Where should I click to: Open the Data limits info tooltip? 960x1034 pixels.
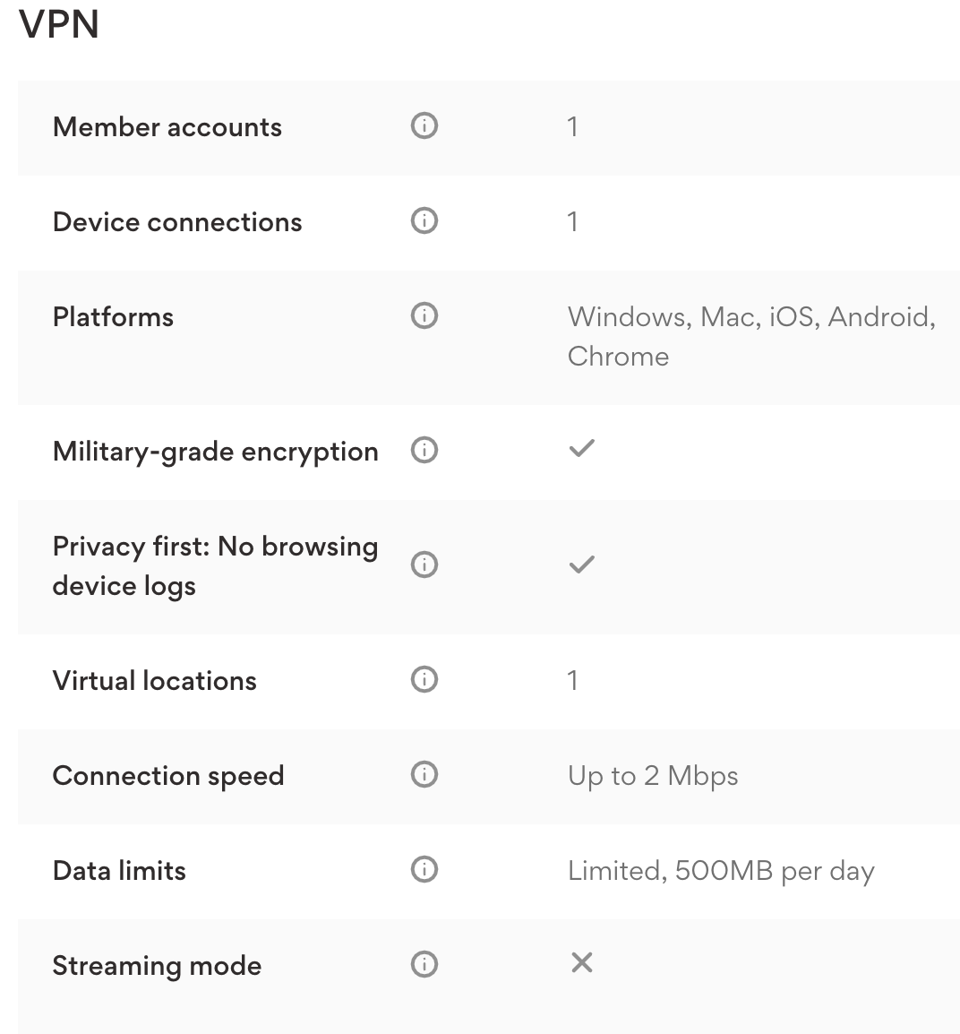pos(424,869)
